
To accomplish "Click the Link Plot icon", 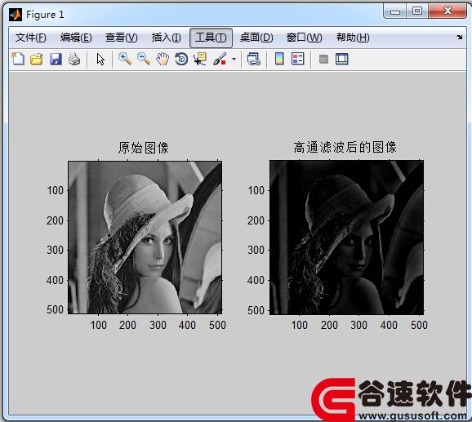I will tap(253, 59).
